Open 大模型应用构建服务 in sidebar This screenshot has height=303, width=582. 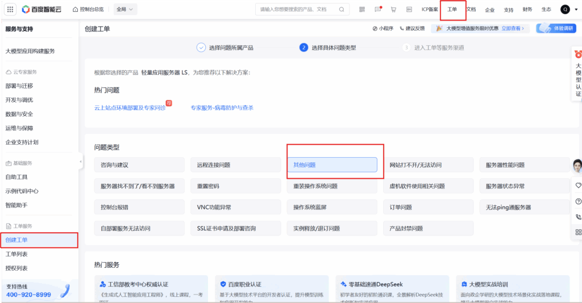tap(30, 51)
